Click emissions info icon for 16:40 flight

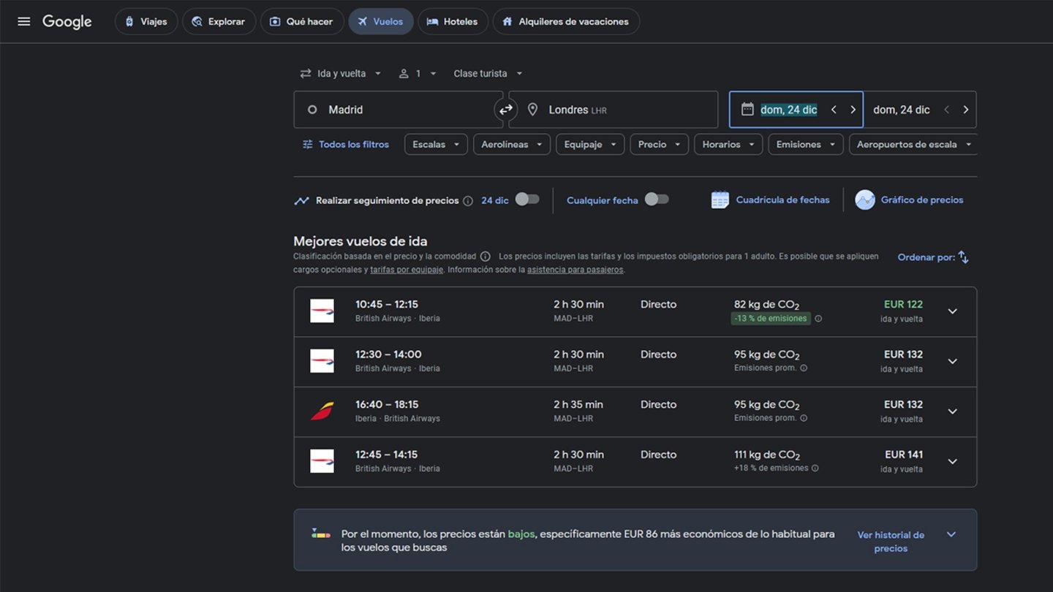coord(804,418)
